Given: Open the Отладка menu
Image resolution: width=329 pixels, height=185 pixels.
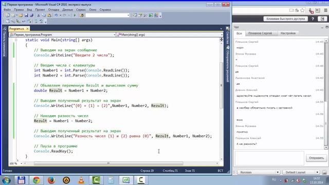Looking at the screenshot, I should 53,10.
